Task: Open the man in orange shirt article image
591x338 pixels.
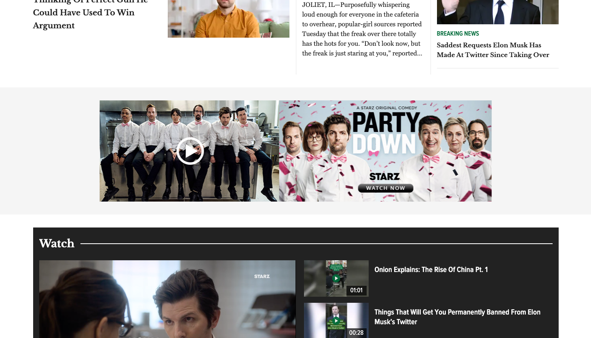Action: [x=228, y=19]
